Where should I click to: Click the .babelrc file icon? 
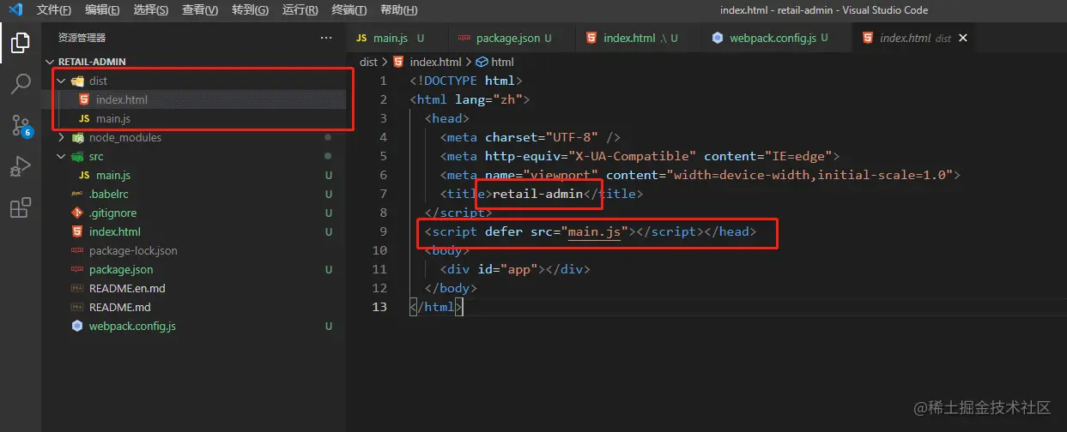tap(77, 194)
